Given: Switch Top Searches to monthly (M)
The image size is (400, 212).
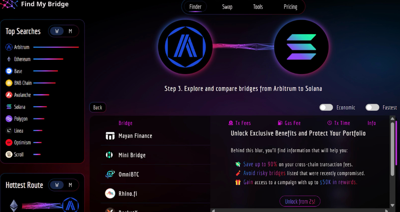Looking at the screenshot, I should (70, 32).
